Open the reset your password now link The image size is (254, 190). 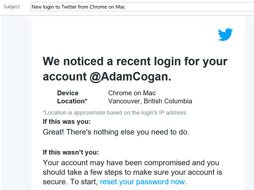pos(142,182)
